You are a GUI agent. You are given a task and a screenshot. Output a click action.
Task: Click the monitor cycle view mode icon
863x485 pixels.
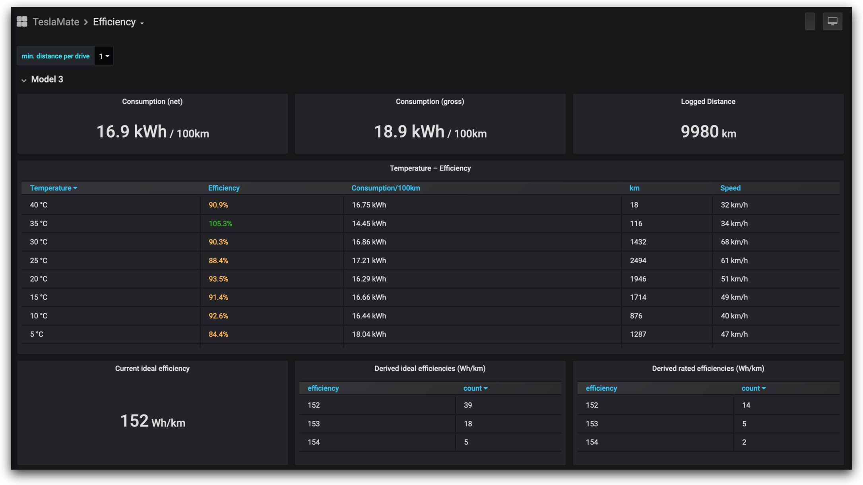click(832, 21)
